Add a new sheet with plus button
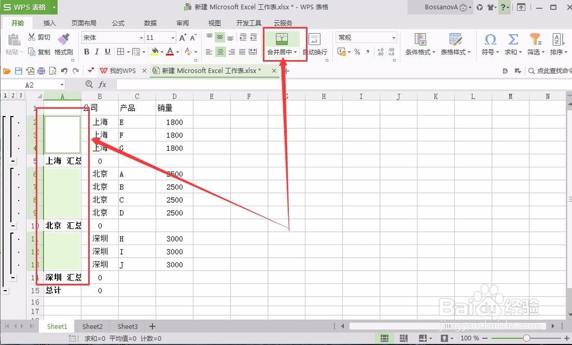572x345 pixels. [153, 326]
